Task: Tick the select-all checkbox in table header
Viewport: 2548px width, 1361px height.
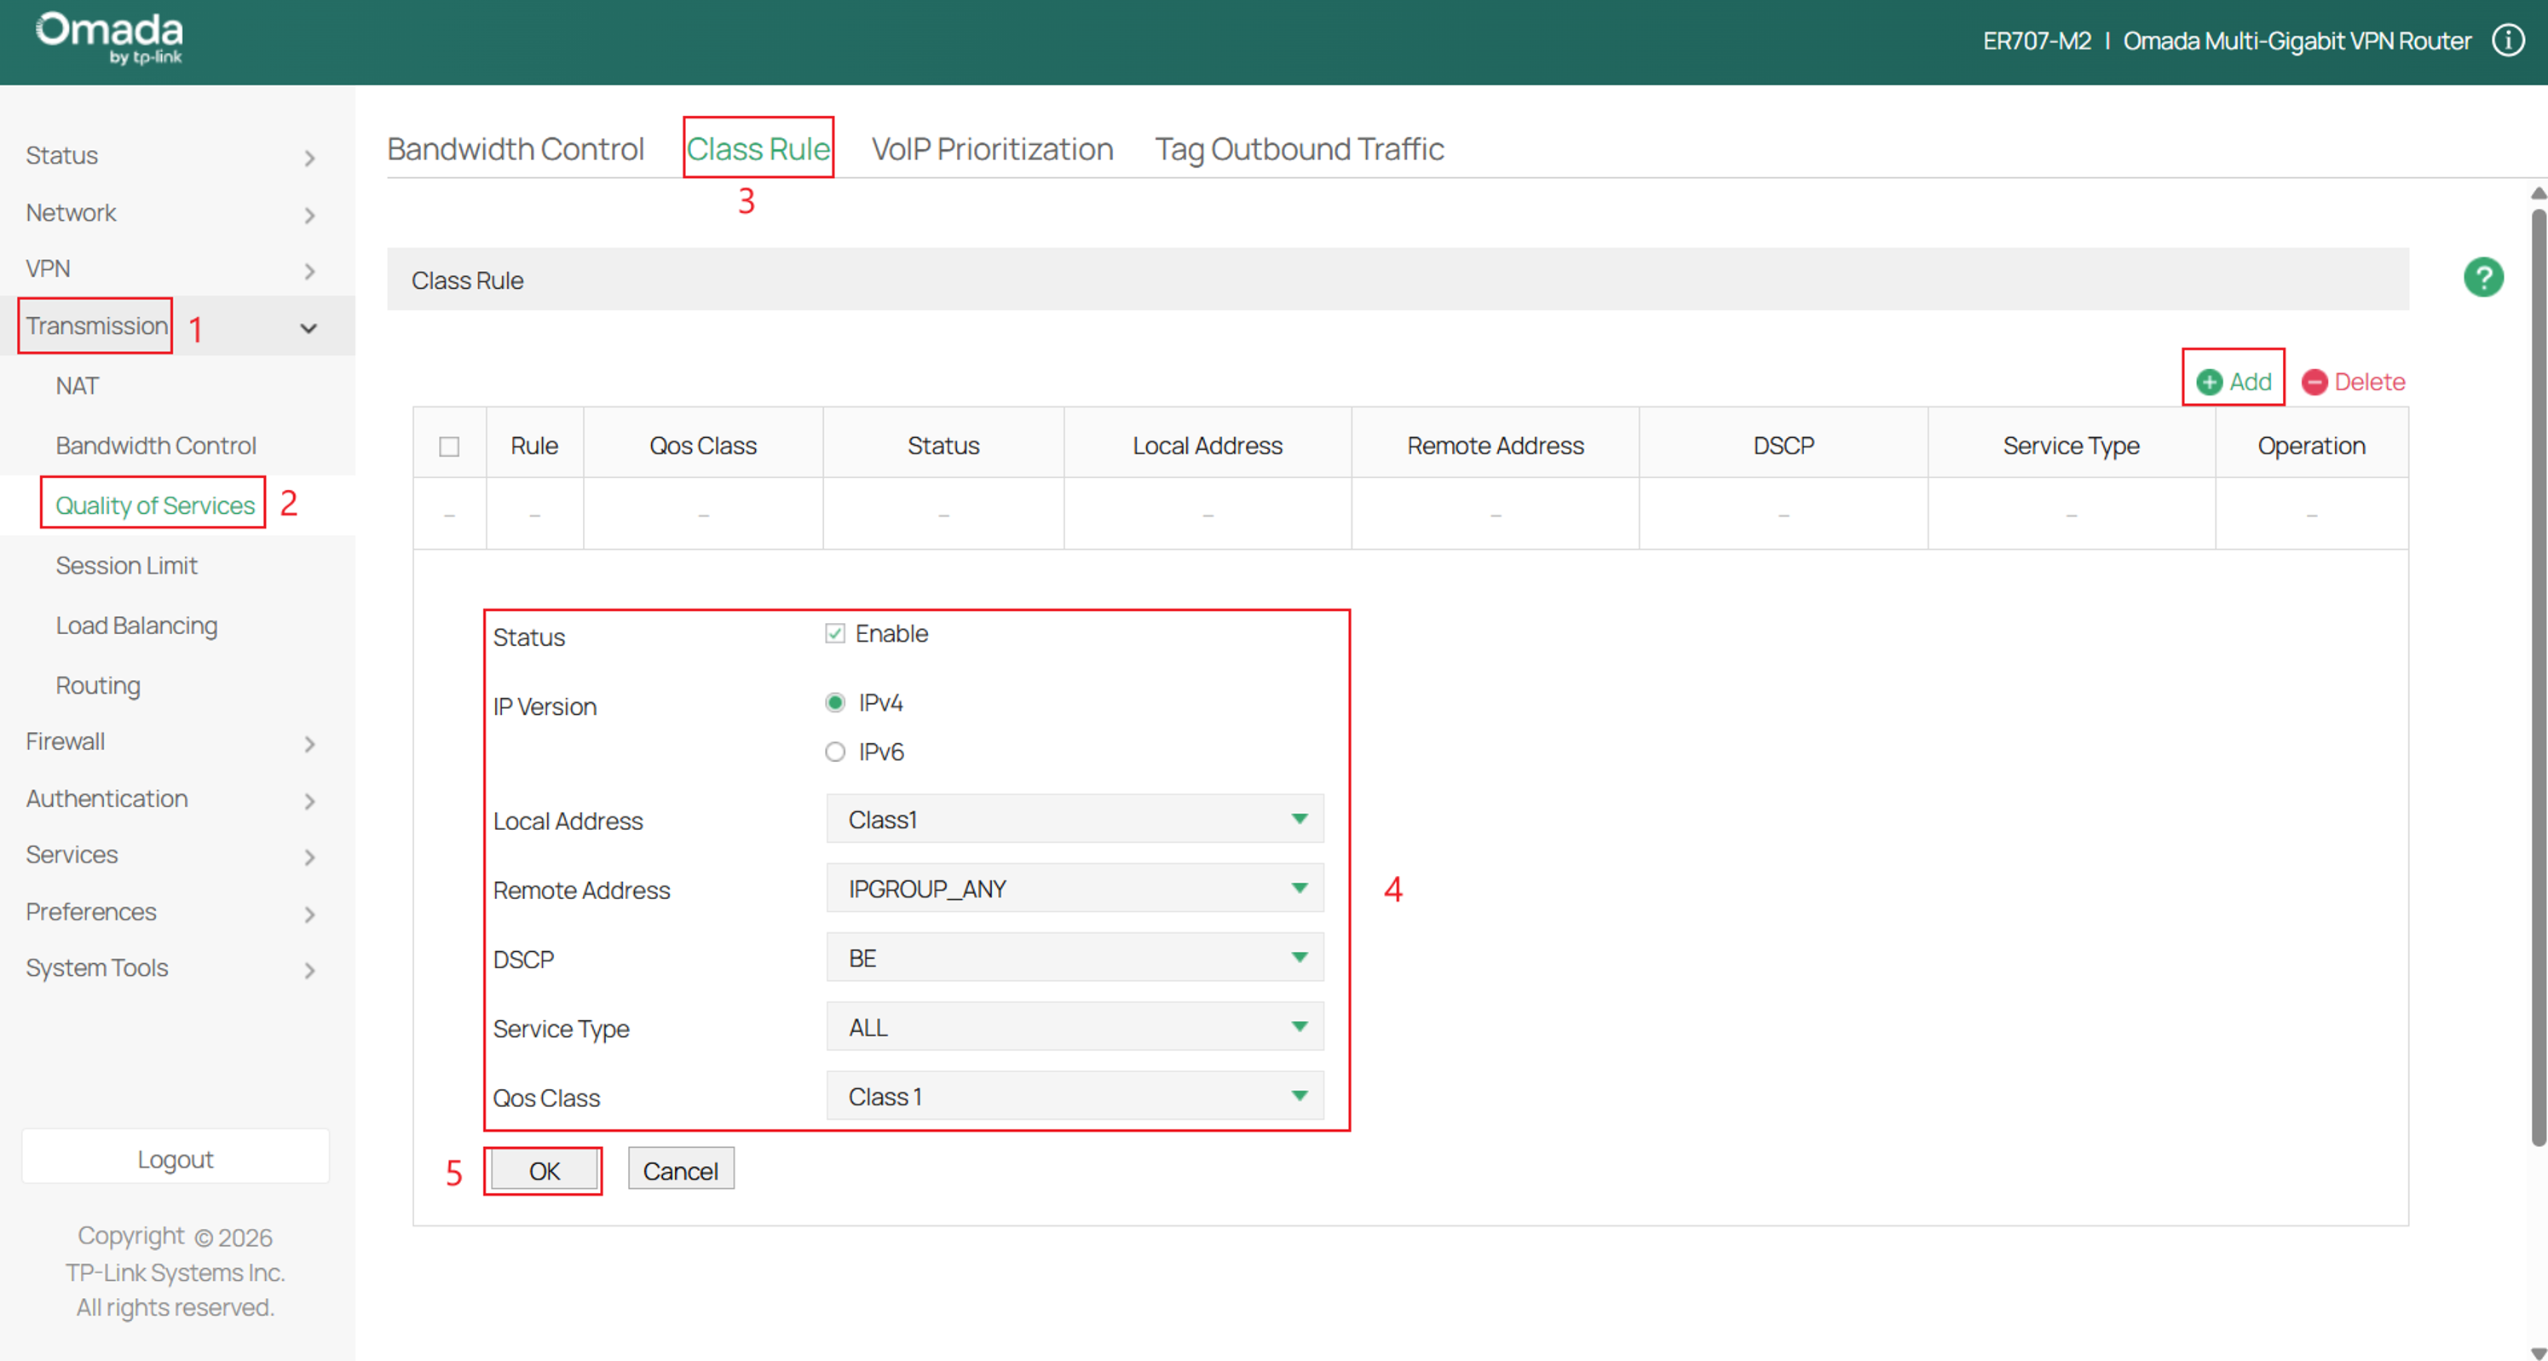Action: click(x=449, y=446)
